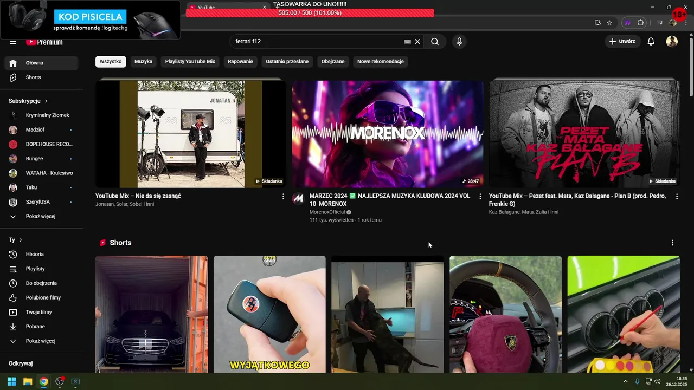694x390 pixels.
Task: Open Audi rings painting Short
Action: coord(624,314)
